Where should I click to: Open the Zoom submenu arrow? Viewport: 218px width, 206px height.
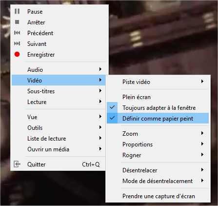202,133
